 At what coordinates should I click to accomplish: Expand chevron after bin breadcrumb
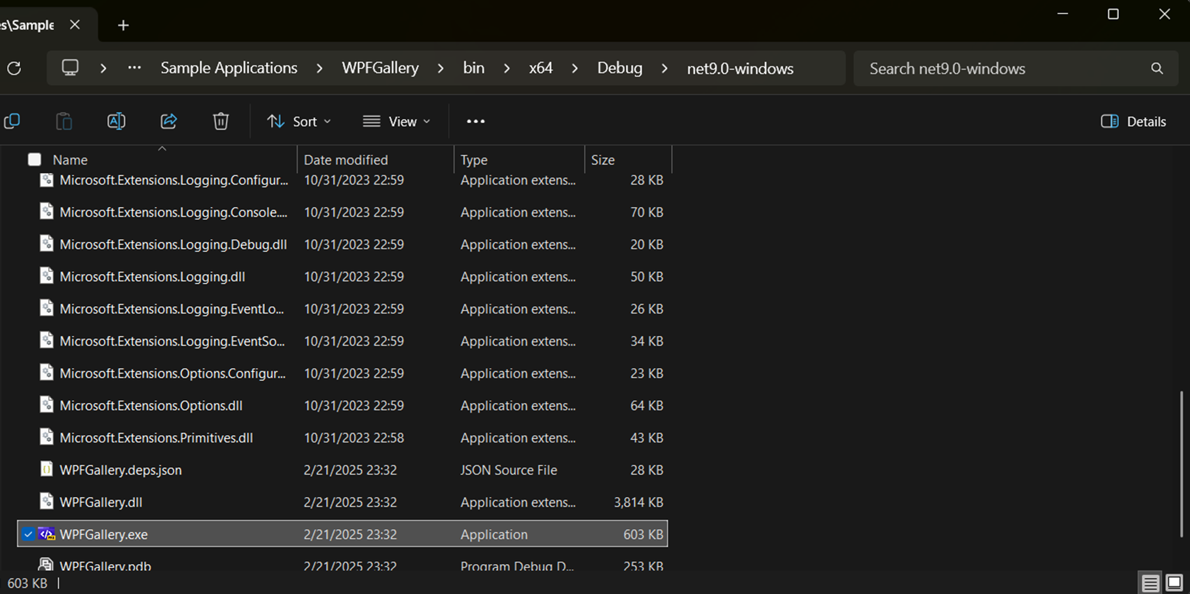(x=507, y=68)
